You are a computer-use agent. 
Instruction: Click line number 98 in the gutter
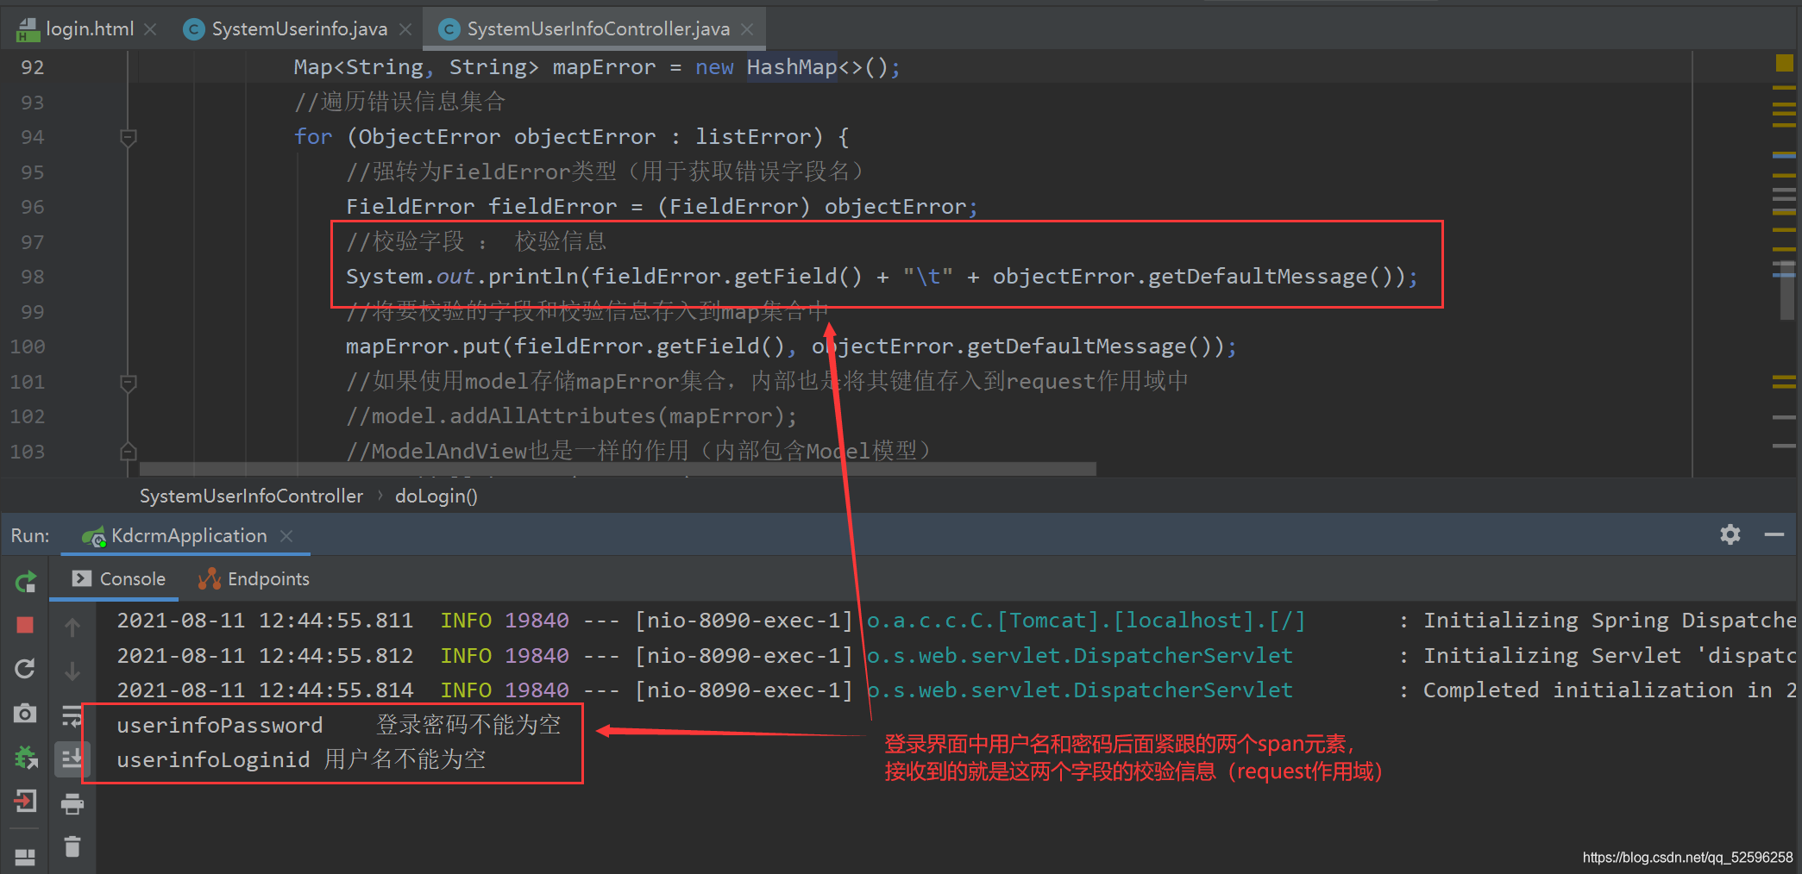tap(33, 277)
